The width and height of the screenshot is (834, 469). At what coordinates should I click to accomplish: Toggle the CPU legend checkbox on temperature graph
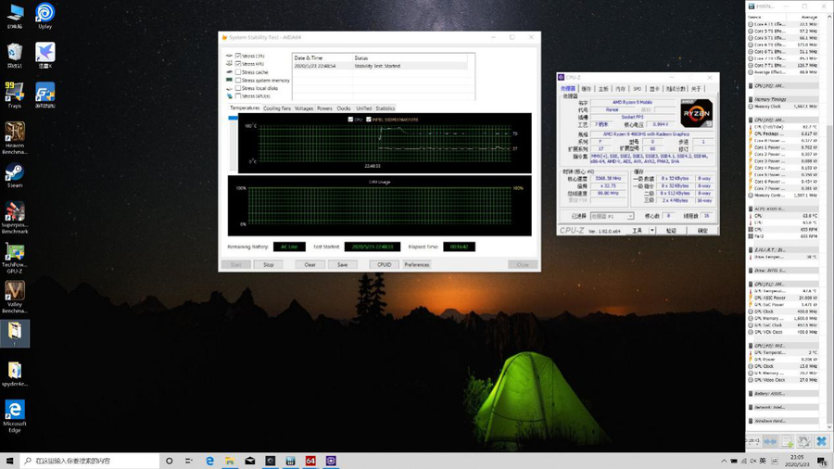tap(350, 120)
